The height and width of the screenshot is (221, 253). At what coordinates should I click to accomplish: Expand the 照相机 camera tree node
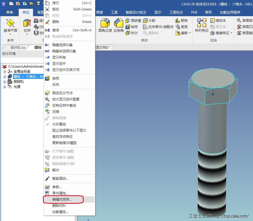5,82
